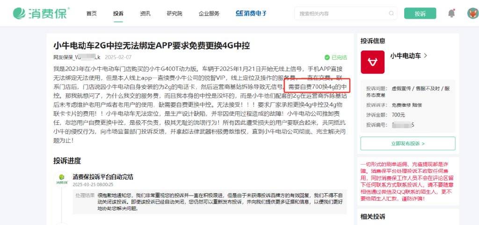Image resolution: width=479 pixels, height=225 pixels.
Task: Click 立即发布投诉 button
Action: click(x=408, y=143)
